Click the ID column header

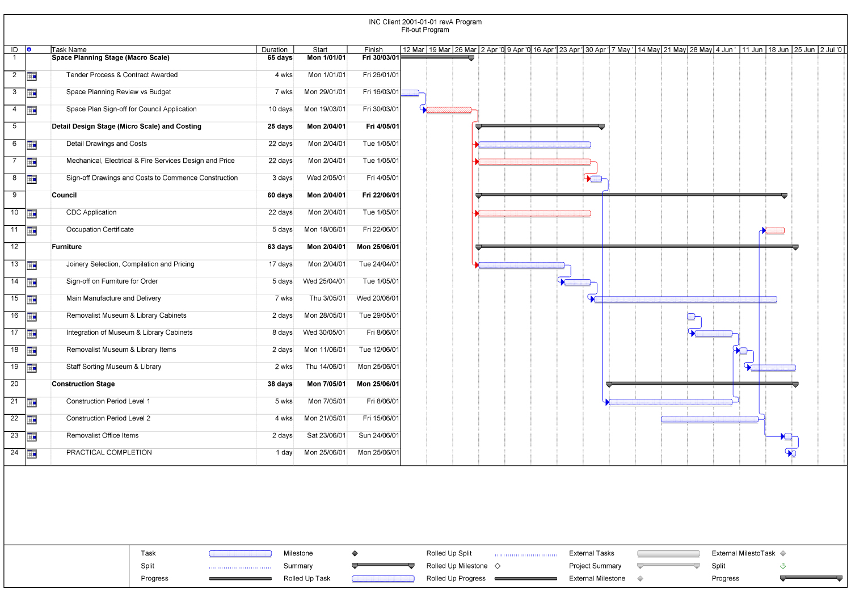coord(15,49)
